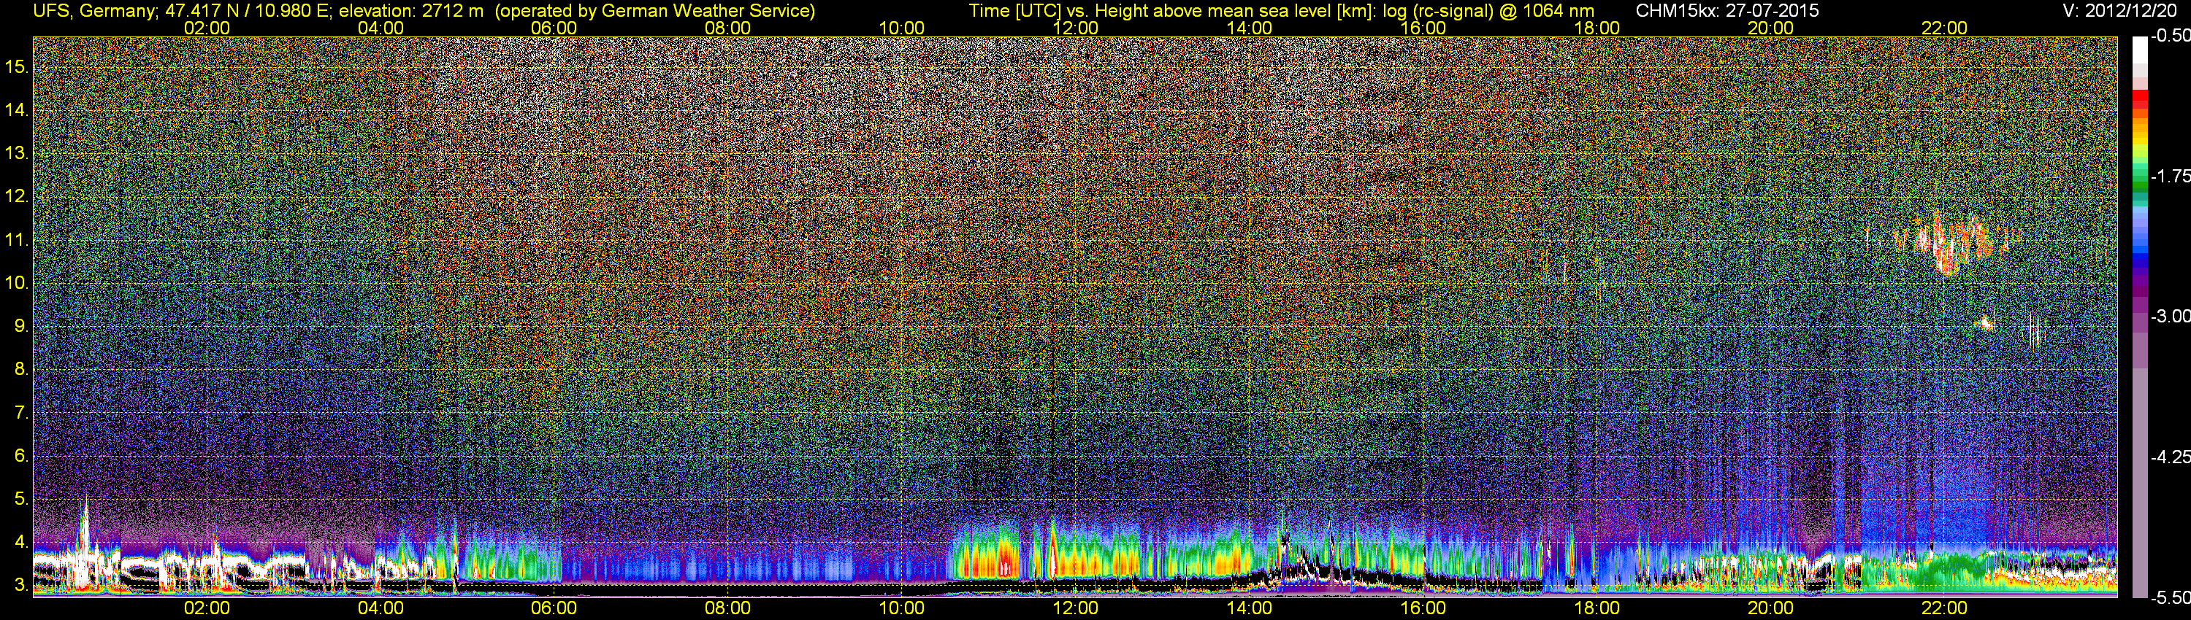The height and width of the screenshot is (620, 2191).
Task: Click the height axis label "13."
Action: (x=16, y=153)
